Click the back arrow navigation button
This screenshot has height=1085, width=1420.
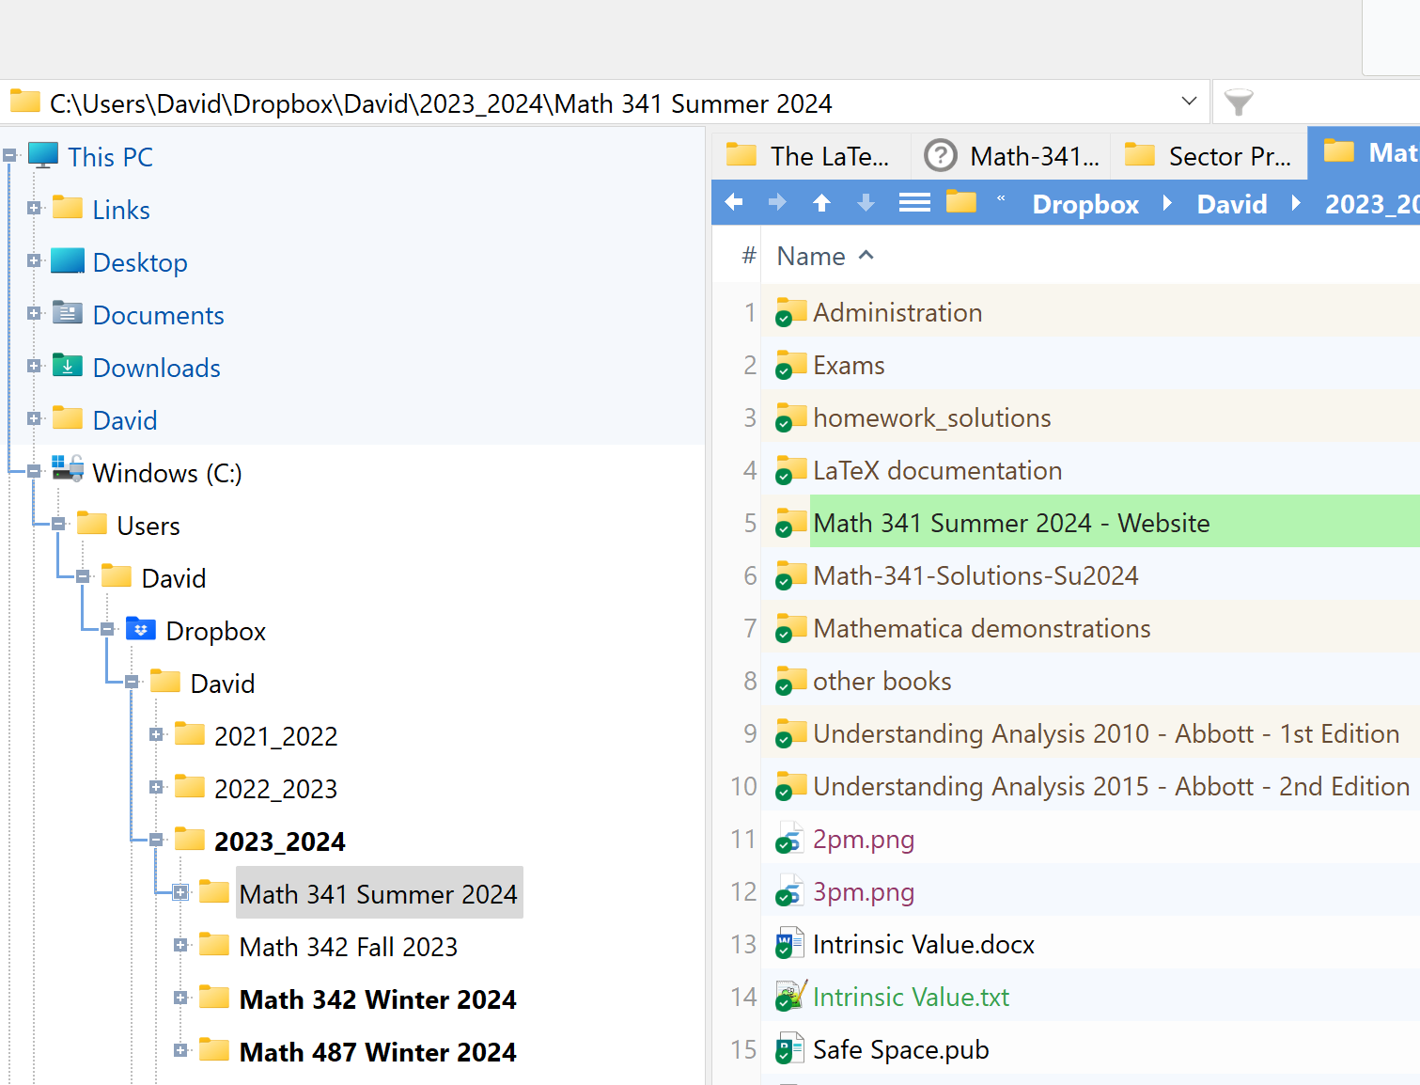tap(734, 203)
